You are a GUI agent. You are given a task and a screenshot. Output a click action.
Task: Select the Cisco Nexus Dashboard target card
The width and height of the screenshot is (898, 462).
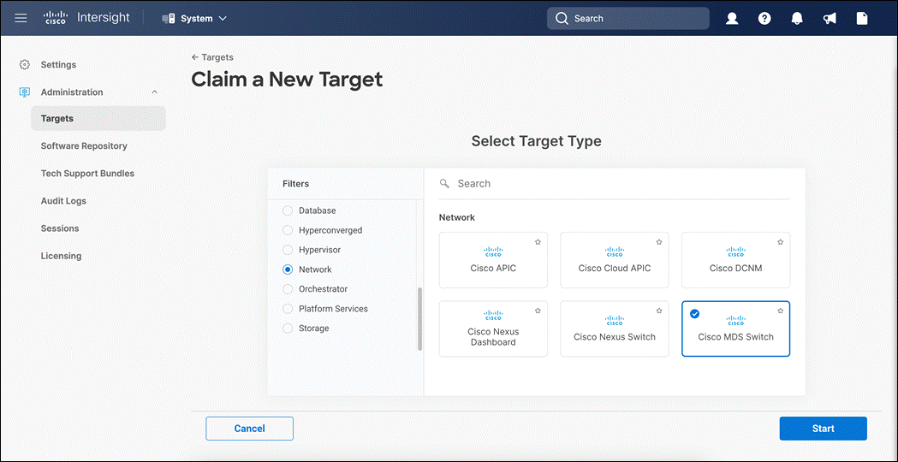[493, 329]
